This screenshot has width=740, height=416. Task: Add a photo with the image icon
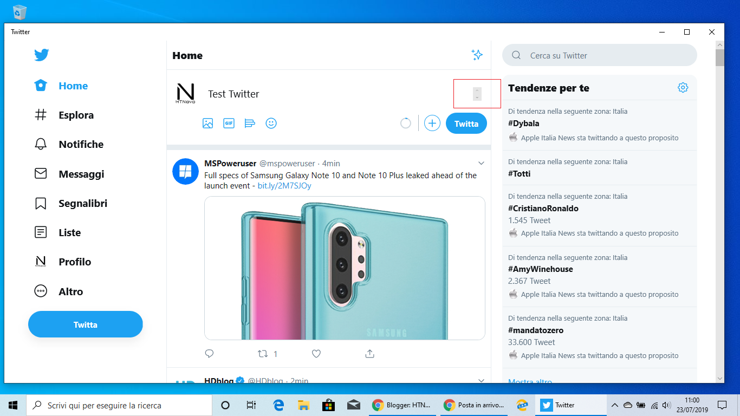click(208, 123)
